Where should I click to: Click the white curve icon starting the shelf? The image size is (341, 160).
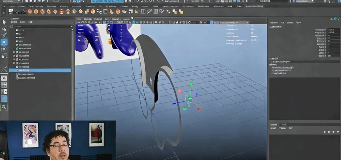(10, 11)
